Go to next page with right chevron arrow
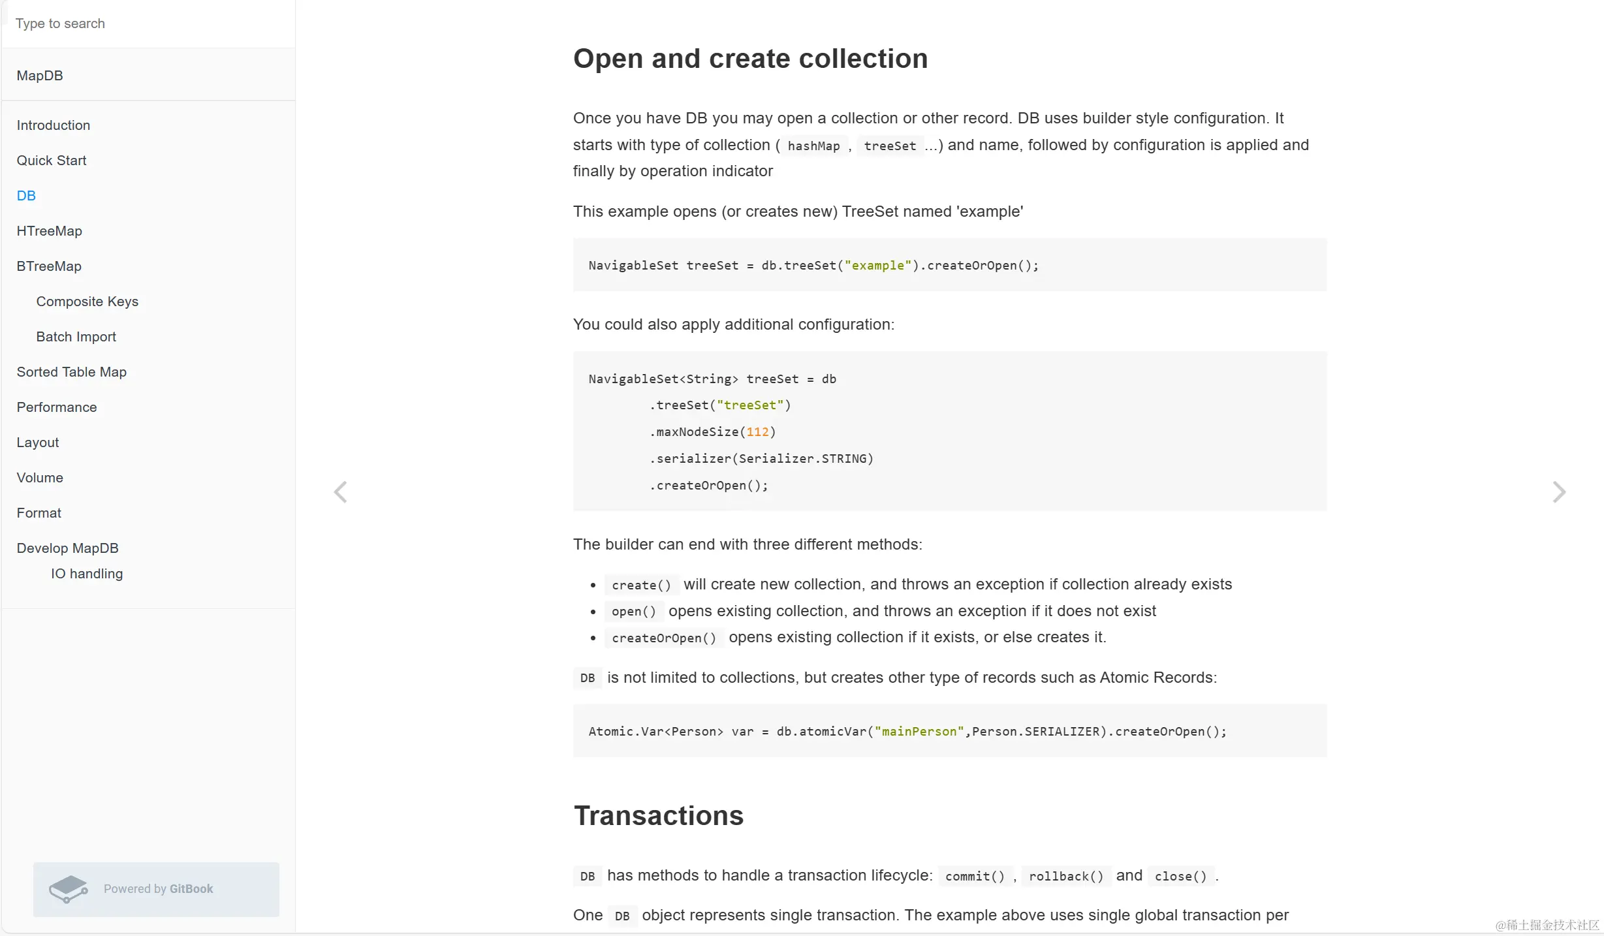This screenshot has height=936, width=1604. click(x=1559, y=491)
